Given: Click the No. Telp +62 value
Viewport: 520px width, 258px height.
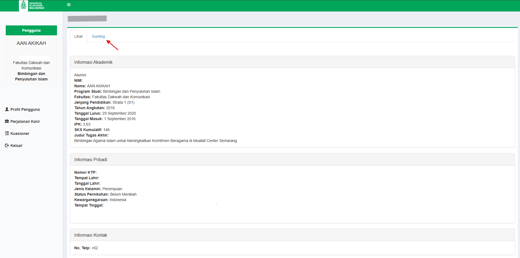Looking at the screenshot, I should [x=95, y=248].
